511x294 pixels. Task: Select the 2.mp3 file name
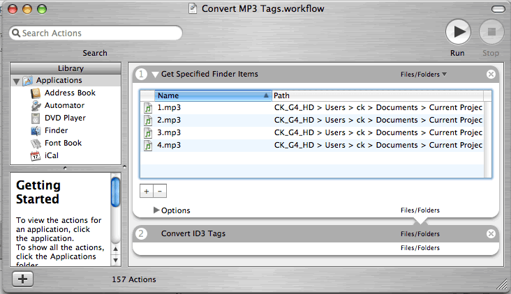(169, 120)
